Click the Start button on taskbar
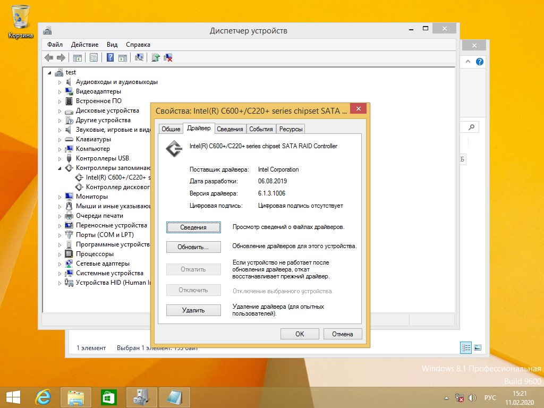Image resolution: width=544 pixels, height=408 pixels. pyautogui.click(x=13, y=397)
